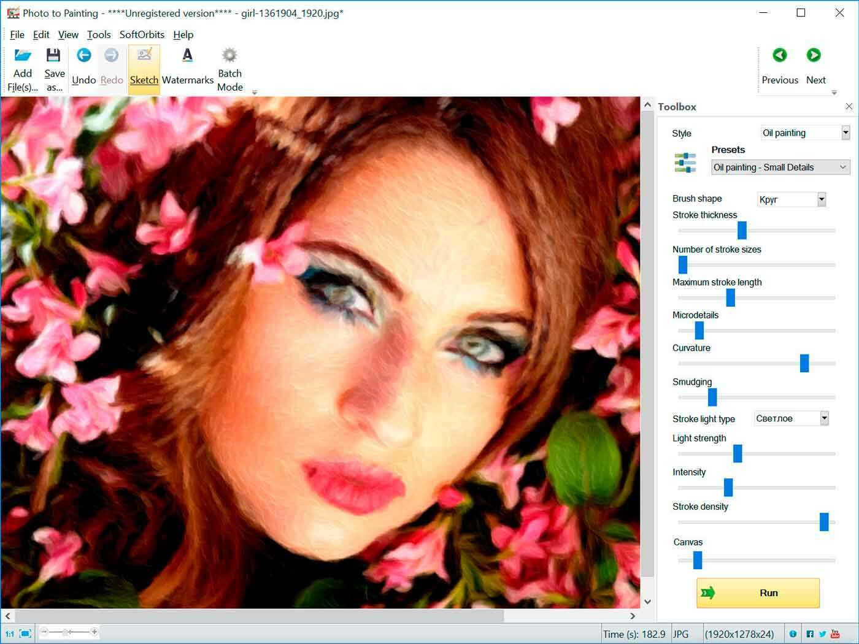The height and width of the screenshot is (644, 859).
Task: Open Add File(s) dialog
Action: 23,67
